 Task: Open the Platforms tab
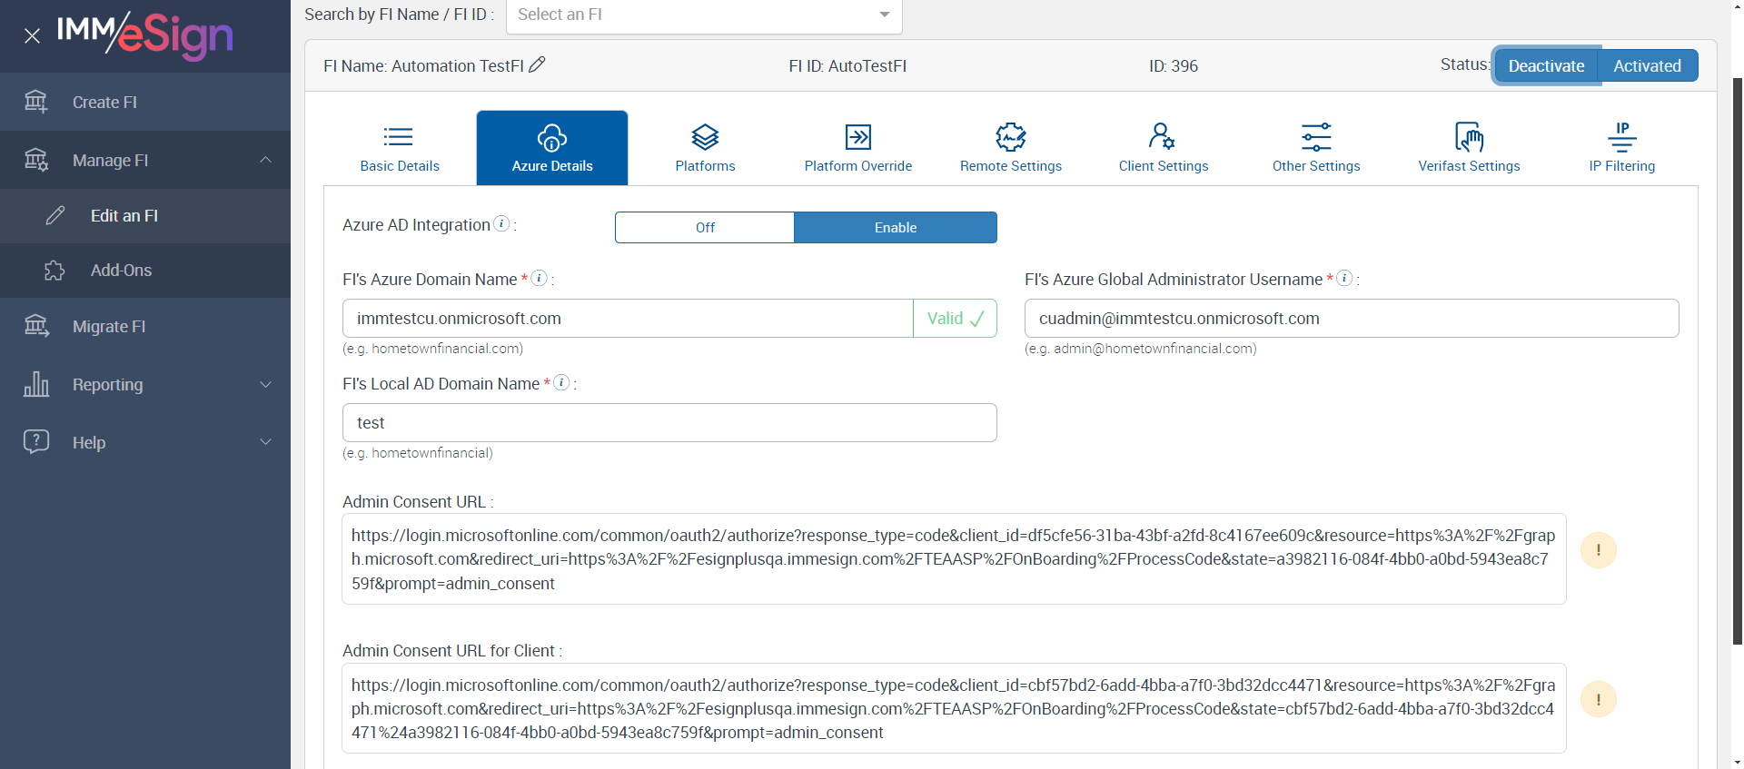706,148
